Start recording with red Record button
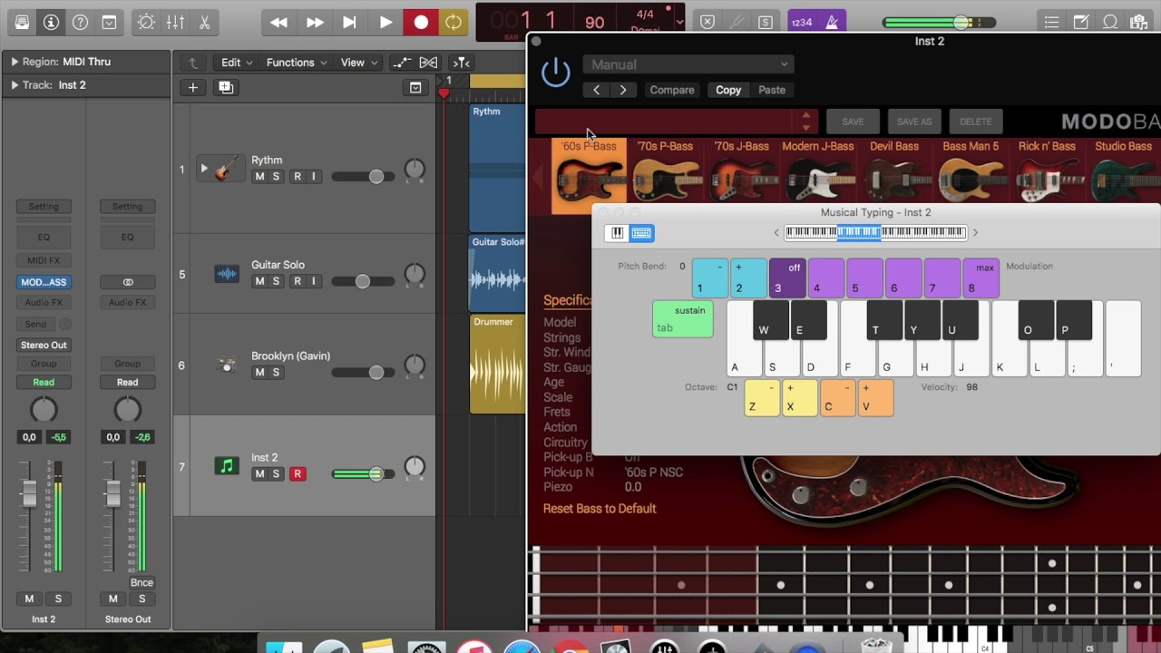Image resolution: width=1161 pixels, height=653 pixels. click(x=421, y=23)
